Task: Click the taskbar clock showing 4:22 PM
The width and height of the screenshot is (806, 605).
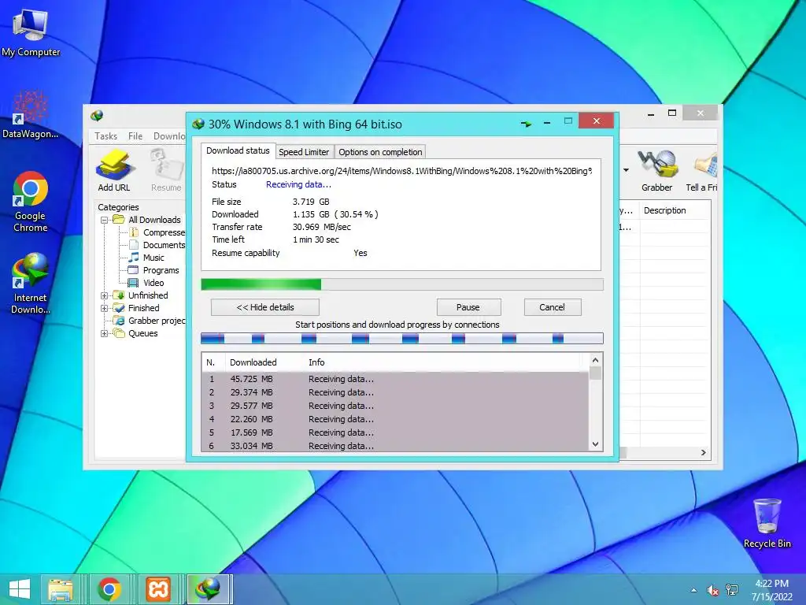Action: pyautogui.click(x=771, y=590)
